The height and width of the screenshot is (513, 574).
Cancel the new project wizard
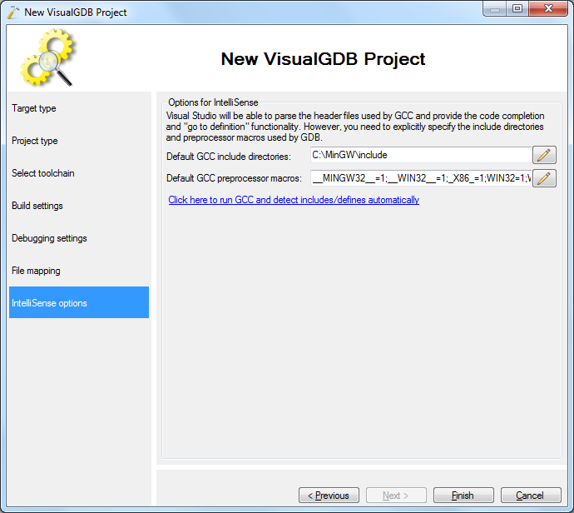click(531, 496)
